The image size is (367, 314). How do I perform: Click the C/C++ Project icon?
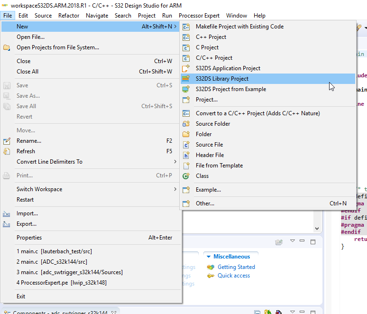click(186, 58)
